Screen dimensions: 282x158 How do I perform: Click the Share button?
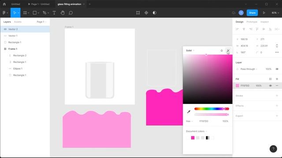(252, 13)
